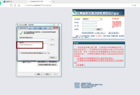The image size is (140, 95).
Task: Bookmark the page with the star icon
Action: coord(19,6)
